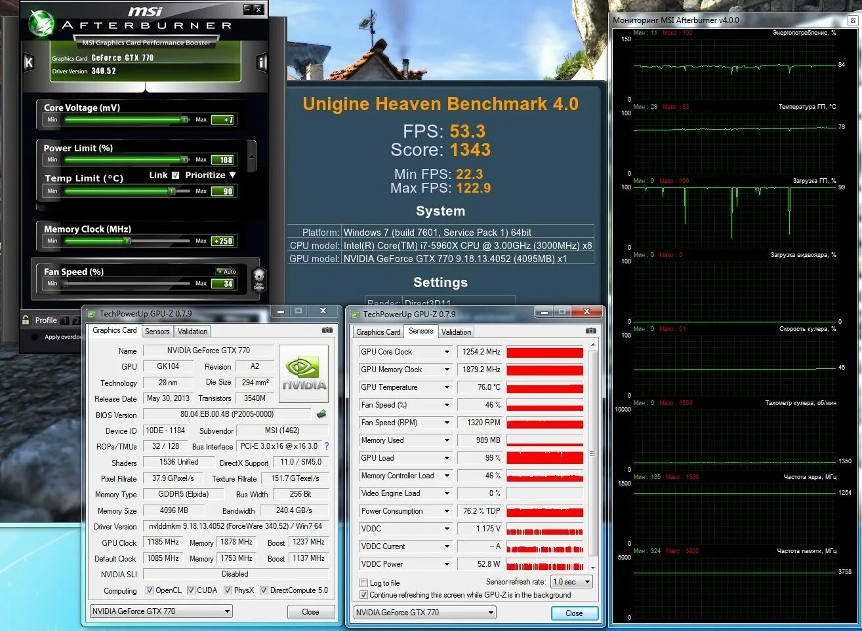Enable Log to file checkbox
Screen dimensions: 862x631
click(363, 583)
